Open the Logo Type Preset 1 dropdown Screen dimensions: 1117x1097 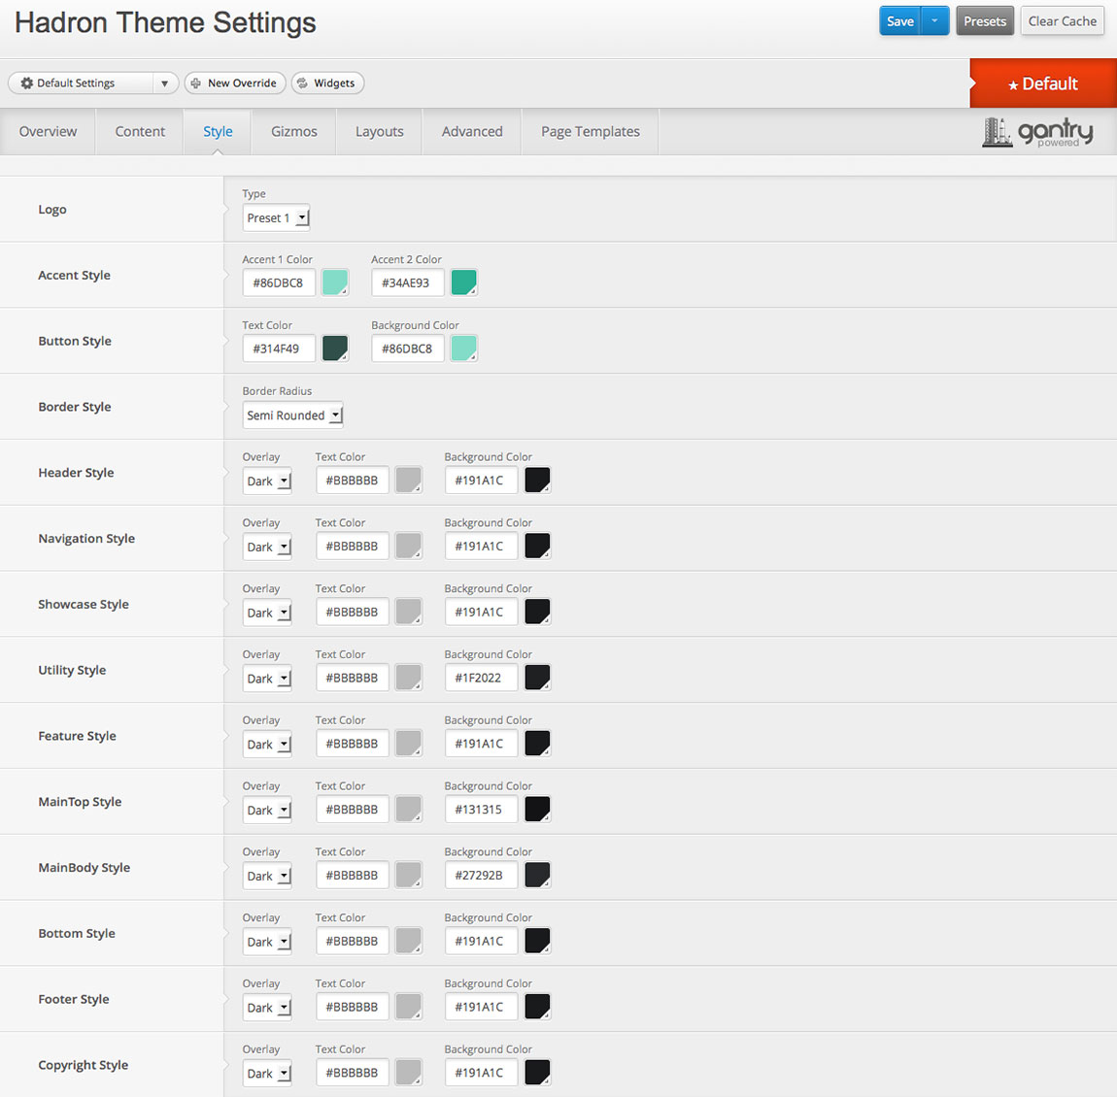coord(277,217)
